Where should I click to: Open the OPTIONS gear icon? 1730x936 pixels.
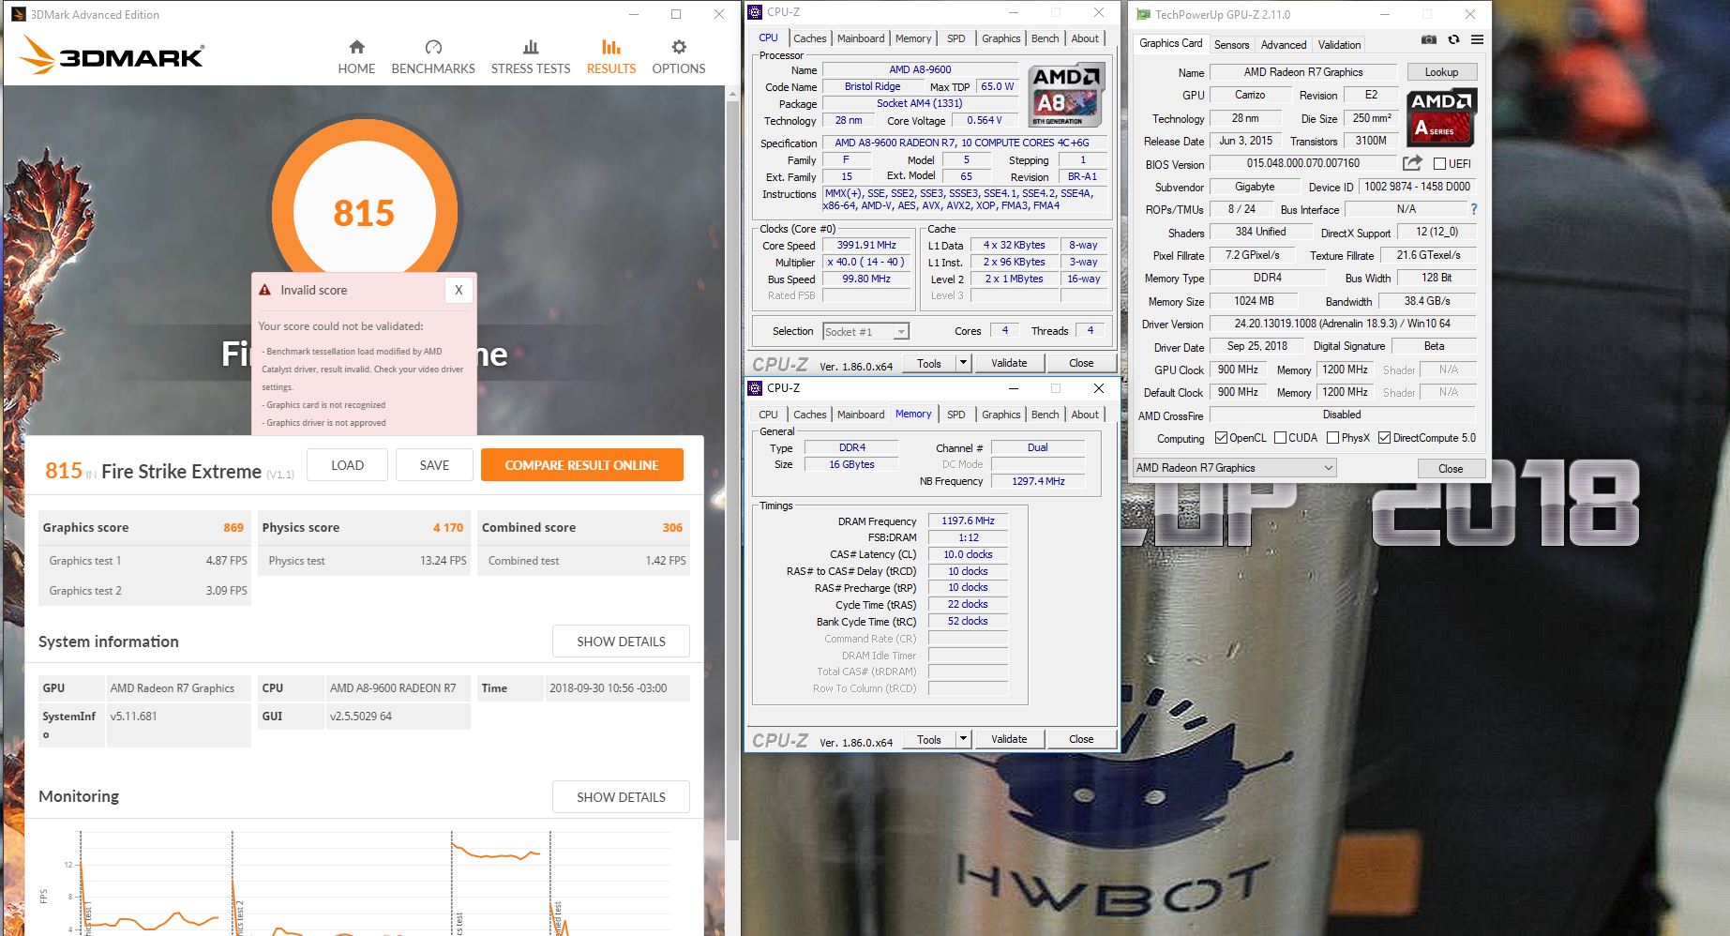[679, 47]
